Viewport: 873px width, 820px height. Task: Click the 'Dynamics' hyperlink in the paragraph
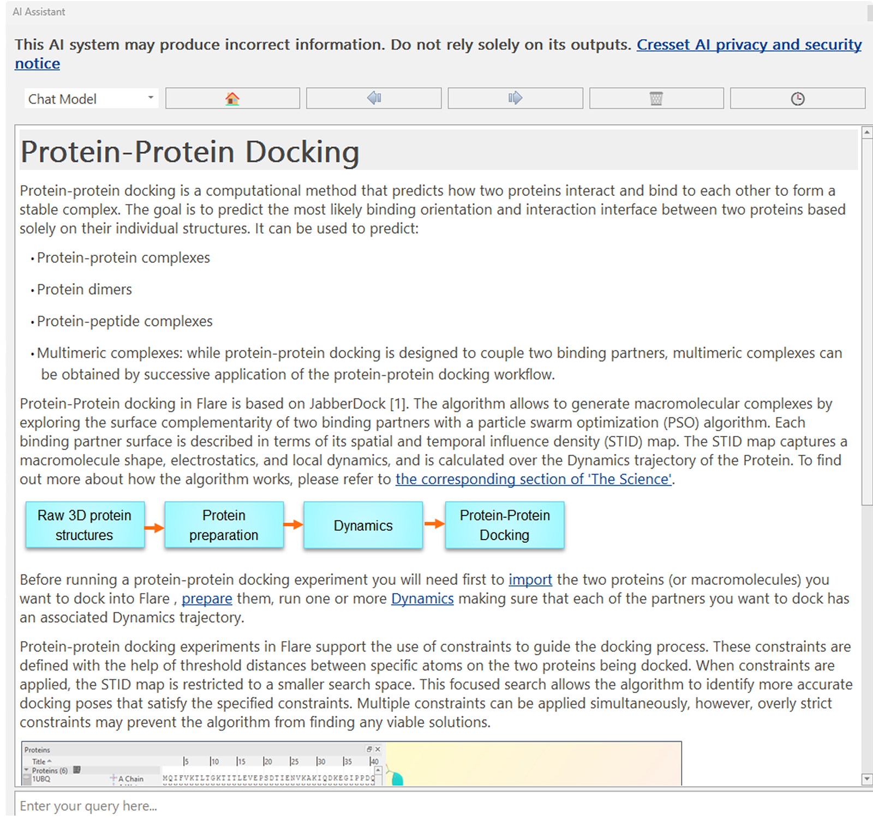click(x=422, y=598)
